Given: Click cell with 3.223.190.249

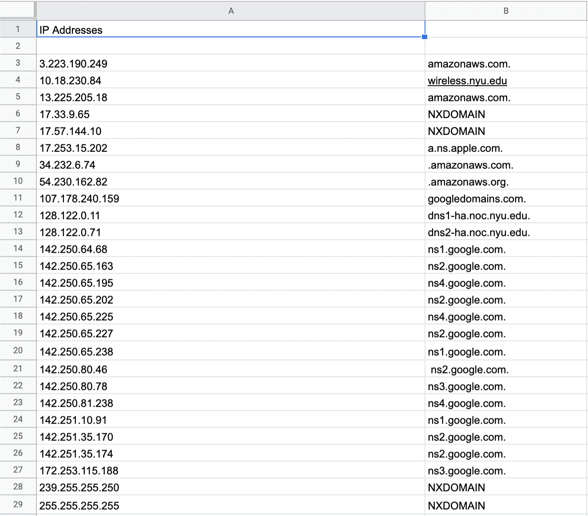Looking at the screenshot, I should point(230,64).
